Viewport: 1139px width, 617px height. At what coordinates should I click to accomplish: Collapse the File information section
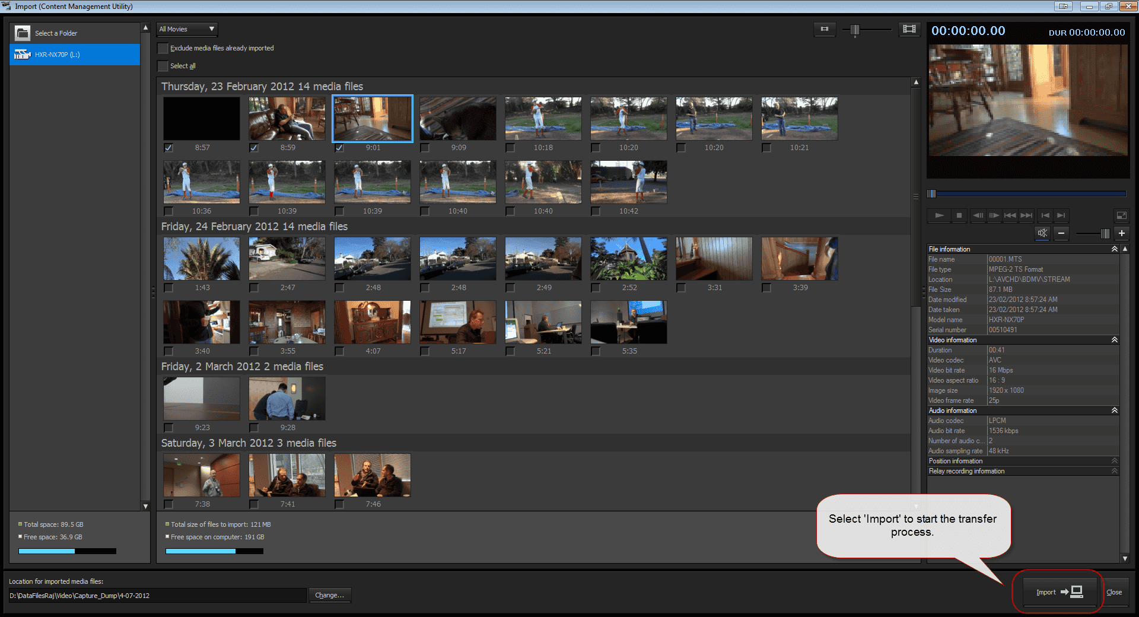pyautogui.click(x=1114, y=249)
